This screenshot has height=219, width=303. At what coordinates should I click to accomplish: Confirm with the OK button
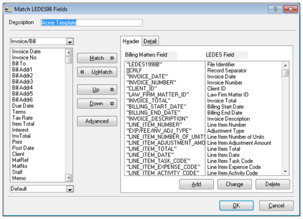tap(236, 205)
